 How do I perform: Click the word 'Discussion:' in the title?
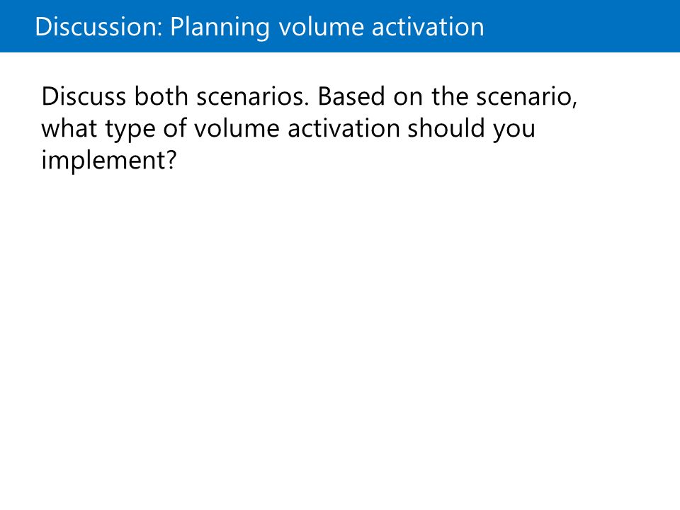click(98, 27)
